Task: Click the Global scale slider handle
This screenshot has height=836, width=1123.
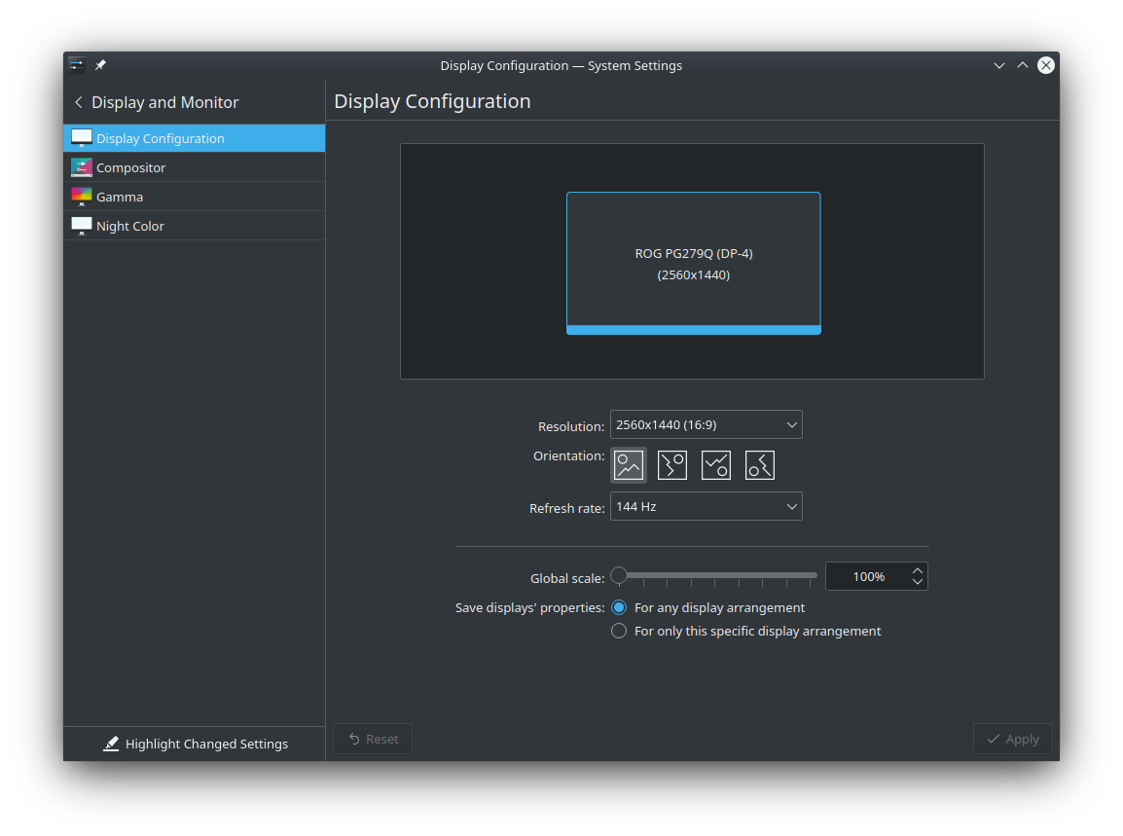Action: pos(619,575)
